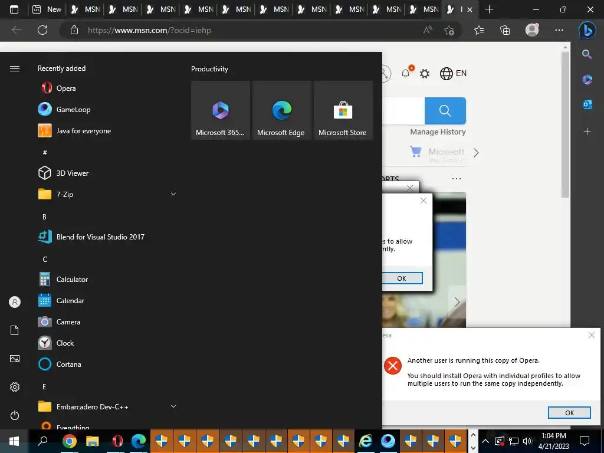The image size is (604, 453).
Task: Click OK in the smaller partially hidden dialog
Action: (402, 278)
